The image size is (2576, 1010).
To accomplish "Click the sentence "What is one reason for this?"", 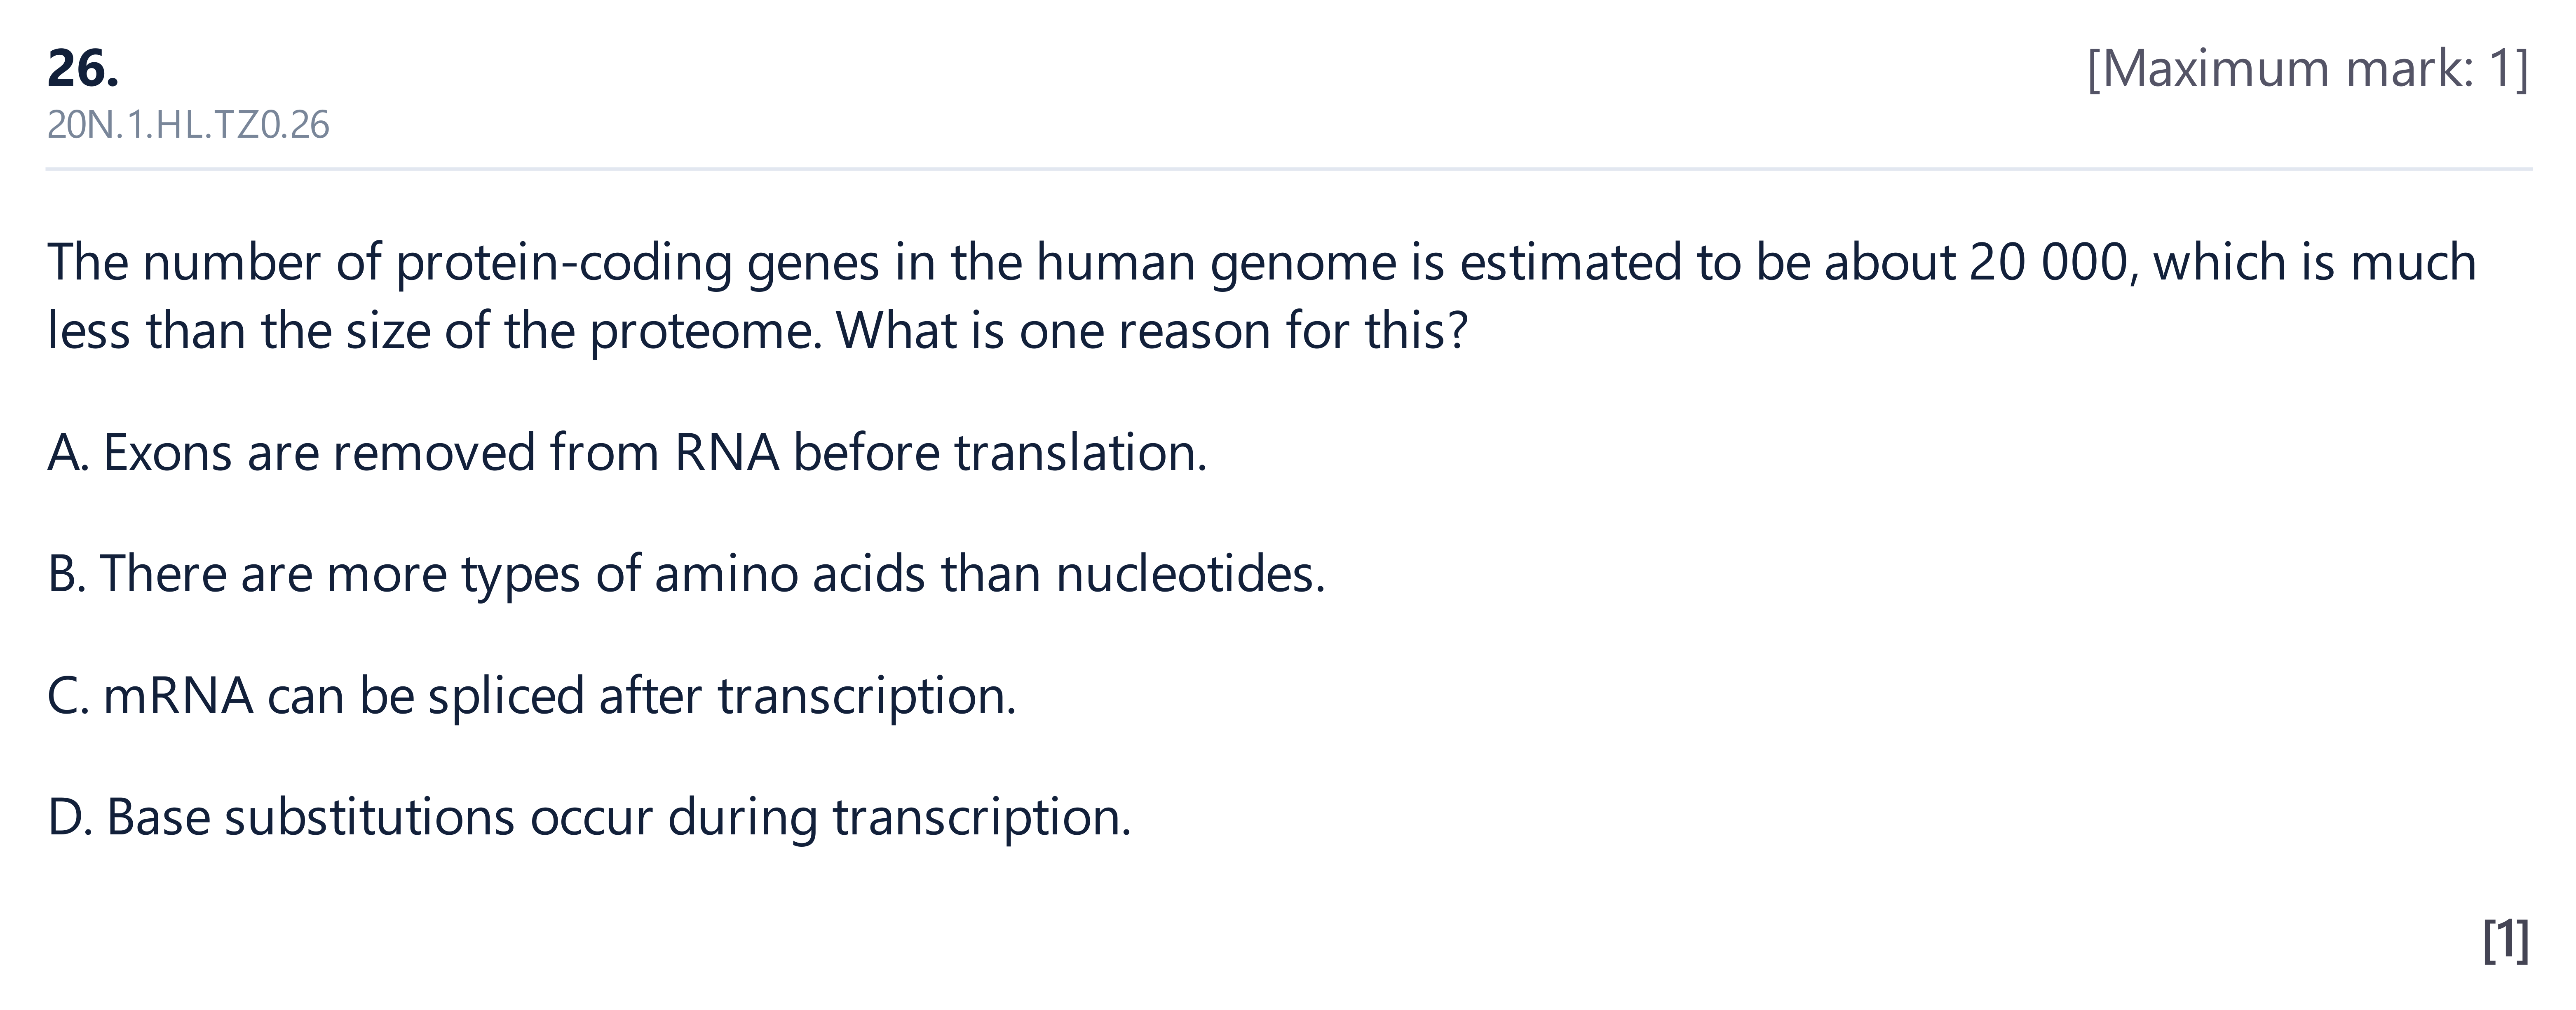I will point(1152,330).
